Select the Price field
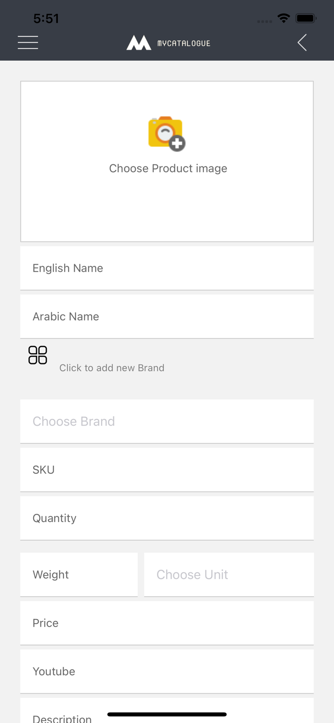 (x=167, y=623)
